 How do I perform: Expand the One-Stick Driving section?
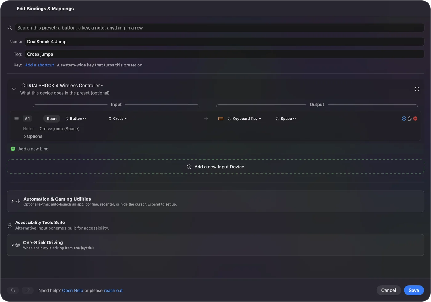coord(12,245)
